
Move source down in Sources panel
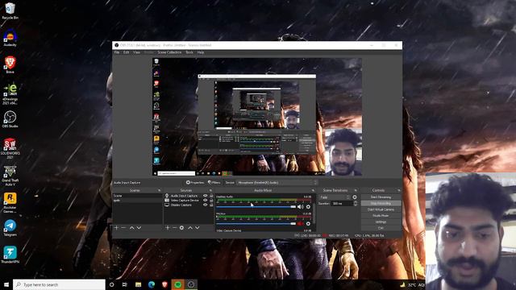[x=197, y=227]
